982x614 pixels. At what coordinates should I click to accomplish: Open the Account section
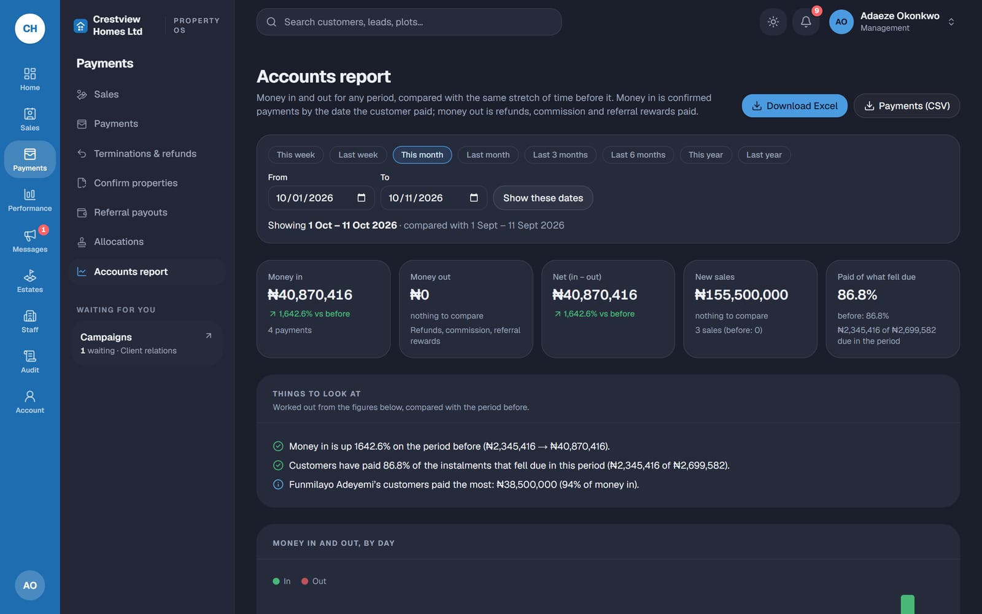pos(29,402)
